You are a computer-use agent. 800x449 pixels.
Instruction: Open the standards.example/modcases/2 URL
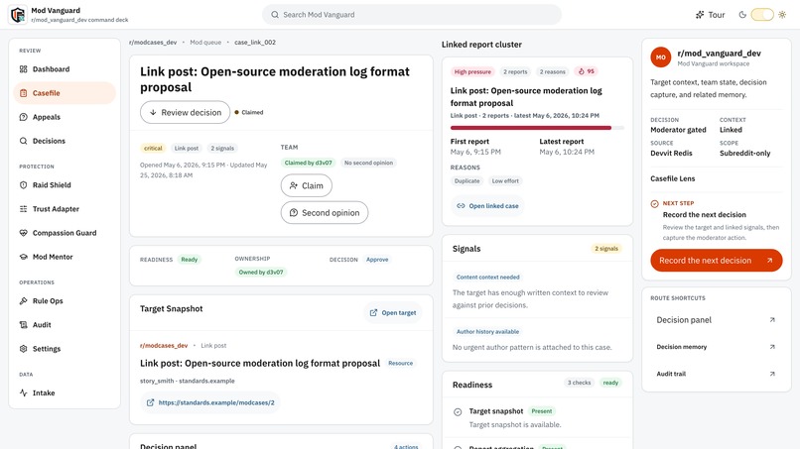[210, 402]
